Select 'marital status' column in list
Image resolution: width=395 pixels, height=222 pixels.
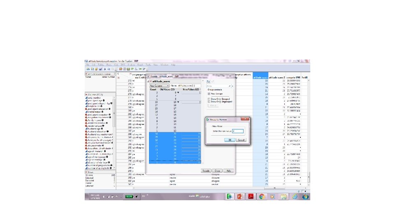click(x=94, y=112)
